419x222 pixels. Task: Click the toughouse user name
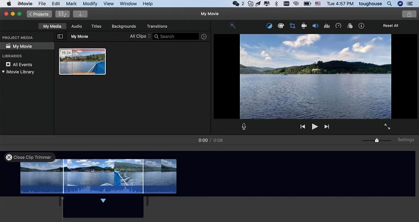click(x=370, y=4)
